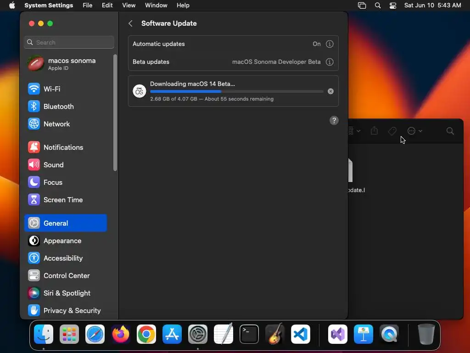Open the System Settings menu
Viewport: 470px width, 353px height.
tap(49, 6)
